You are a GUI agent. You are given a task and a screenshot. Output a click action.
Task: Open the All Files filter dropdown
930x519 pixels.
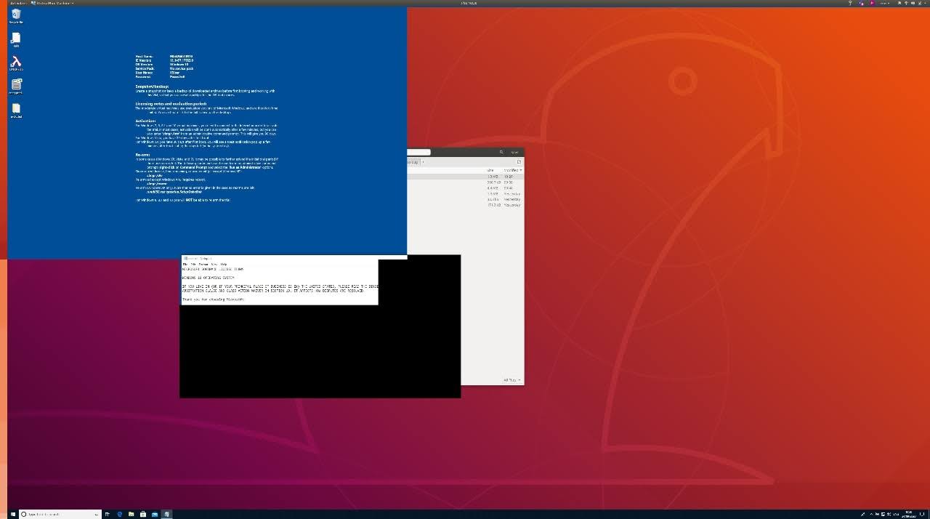pyautogui.click(x=512, y=380)
